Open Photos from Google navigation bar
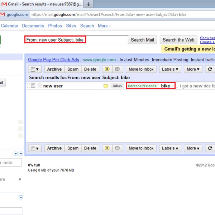Screen dimensions: 215x215 [55, 26]
